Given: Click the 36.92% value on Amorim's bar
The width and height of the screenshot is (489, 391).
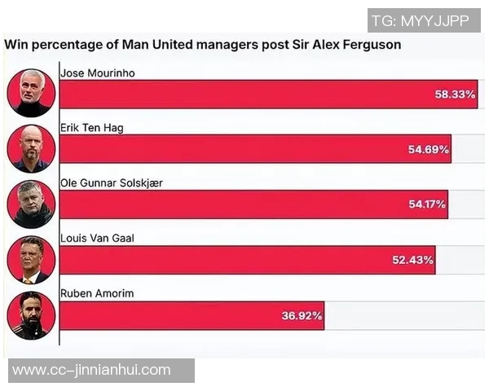Looking at the screenshot, I should (302, 315).
